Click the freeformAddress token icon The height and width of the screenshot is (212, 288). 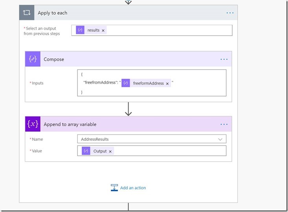pyautogui.click(x=126, y=83)
